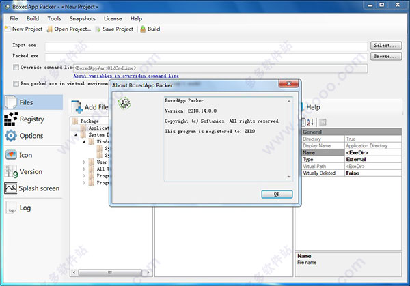The image size is (410, 286).
Task: Click the alphabetical sort icon in property grid
Action: 310,122
